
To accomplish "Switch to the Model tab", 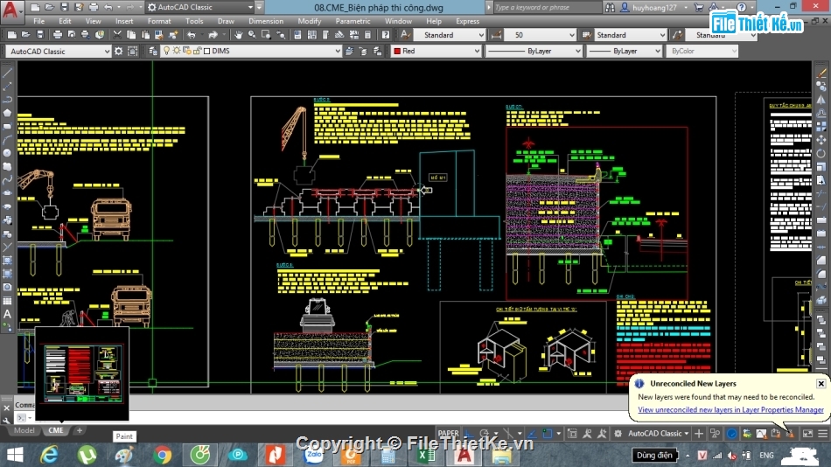I will coord(24,430).
